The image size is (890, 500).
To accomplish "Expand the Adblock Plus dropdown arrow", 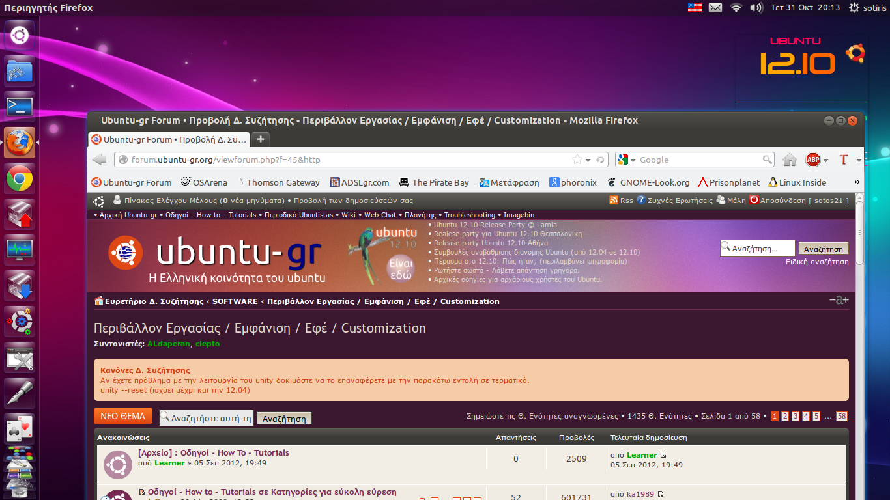I will 825,160.
